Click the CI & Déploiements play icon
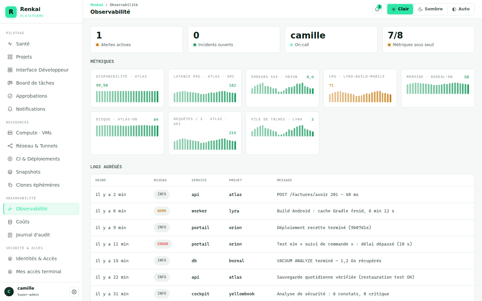This screenshot has width=482, height=301. click(x=10, y=159)
